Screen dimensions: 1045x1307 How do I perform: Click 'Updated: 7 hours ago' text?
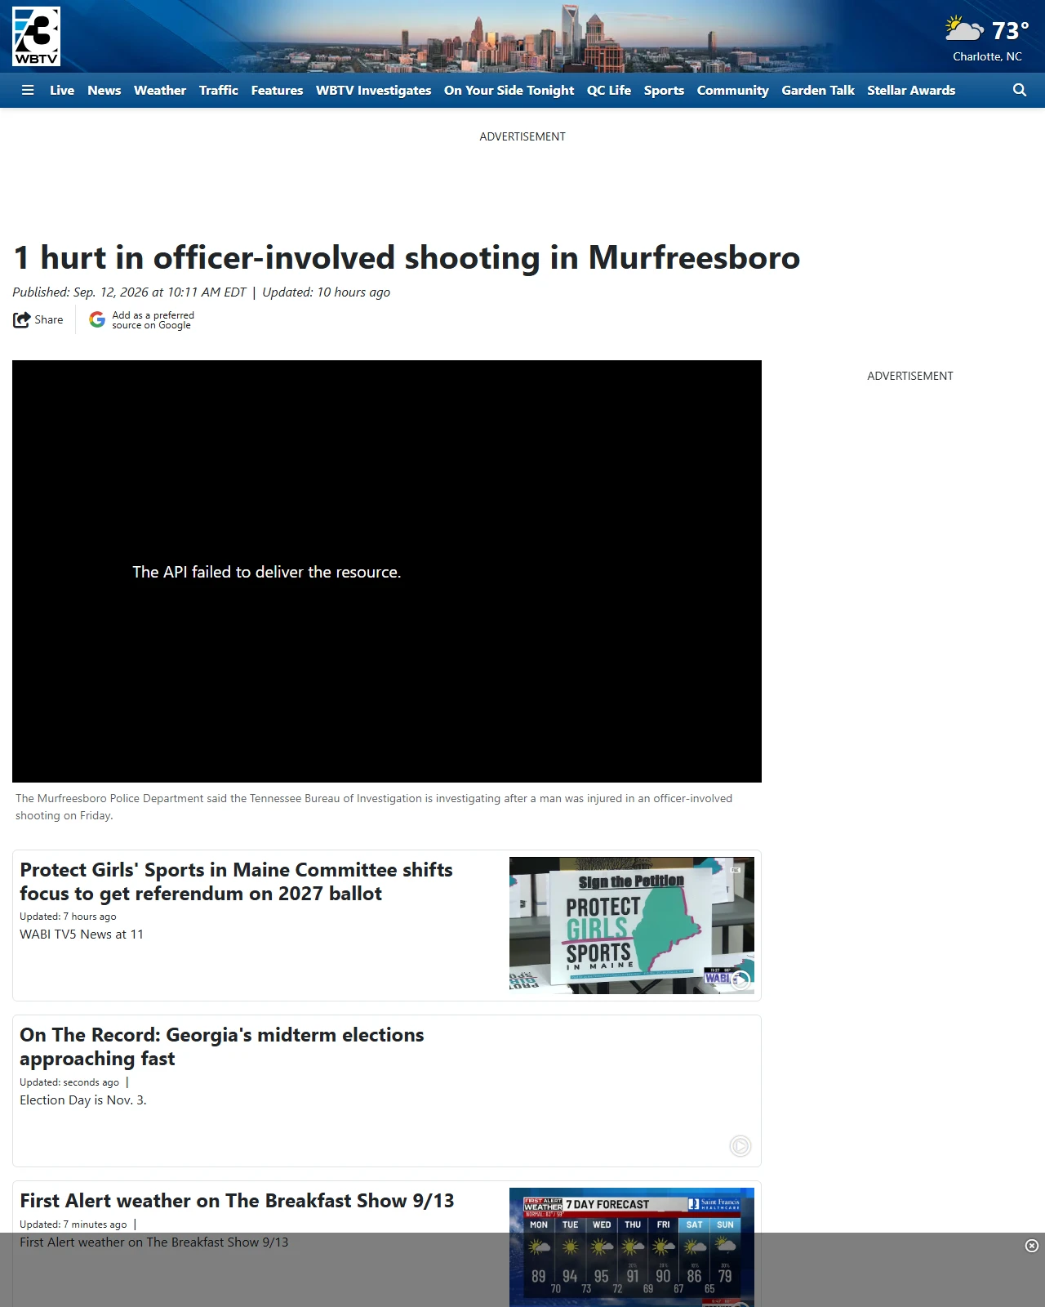[x=68, y=917]
